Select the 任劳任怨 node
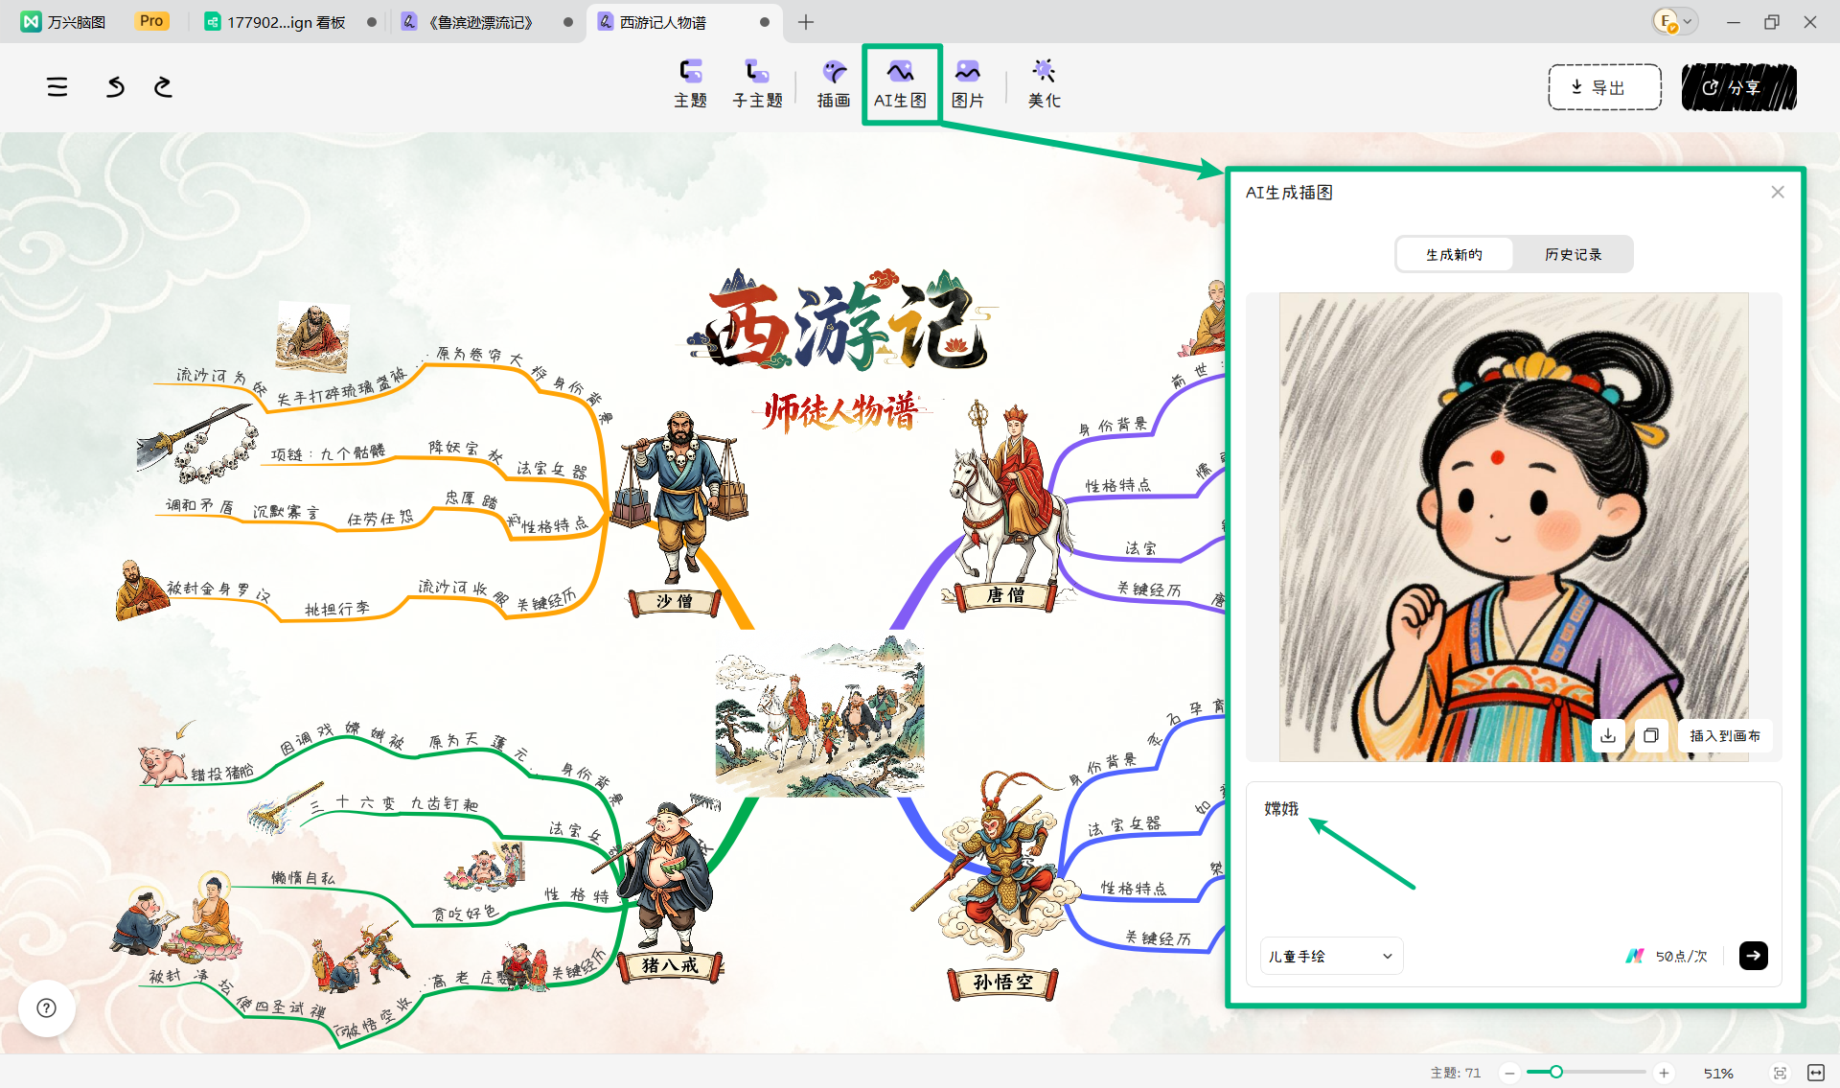The image size is (1840, 1088). (x=380, y=519)
